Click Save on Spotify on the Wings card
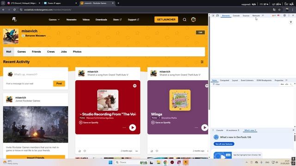Viewport: 296px width, 166px height. (x=161, y=123)
